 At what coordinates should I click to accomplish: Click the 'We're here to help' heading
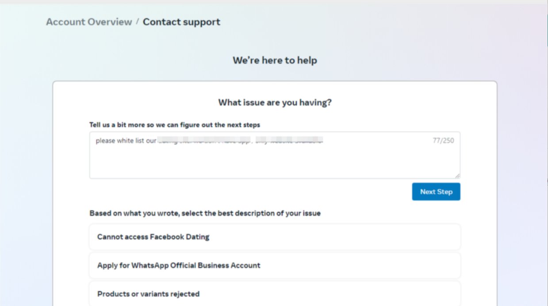click(x=275, y=61)
